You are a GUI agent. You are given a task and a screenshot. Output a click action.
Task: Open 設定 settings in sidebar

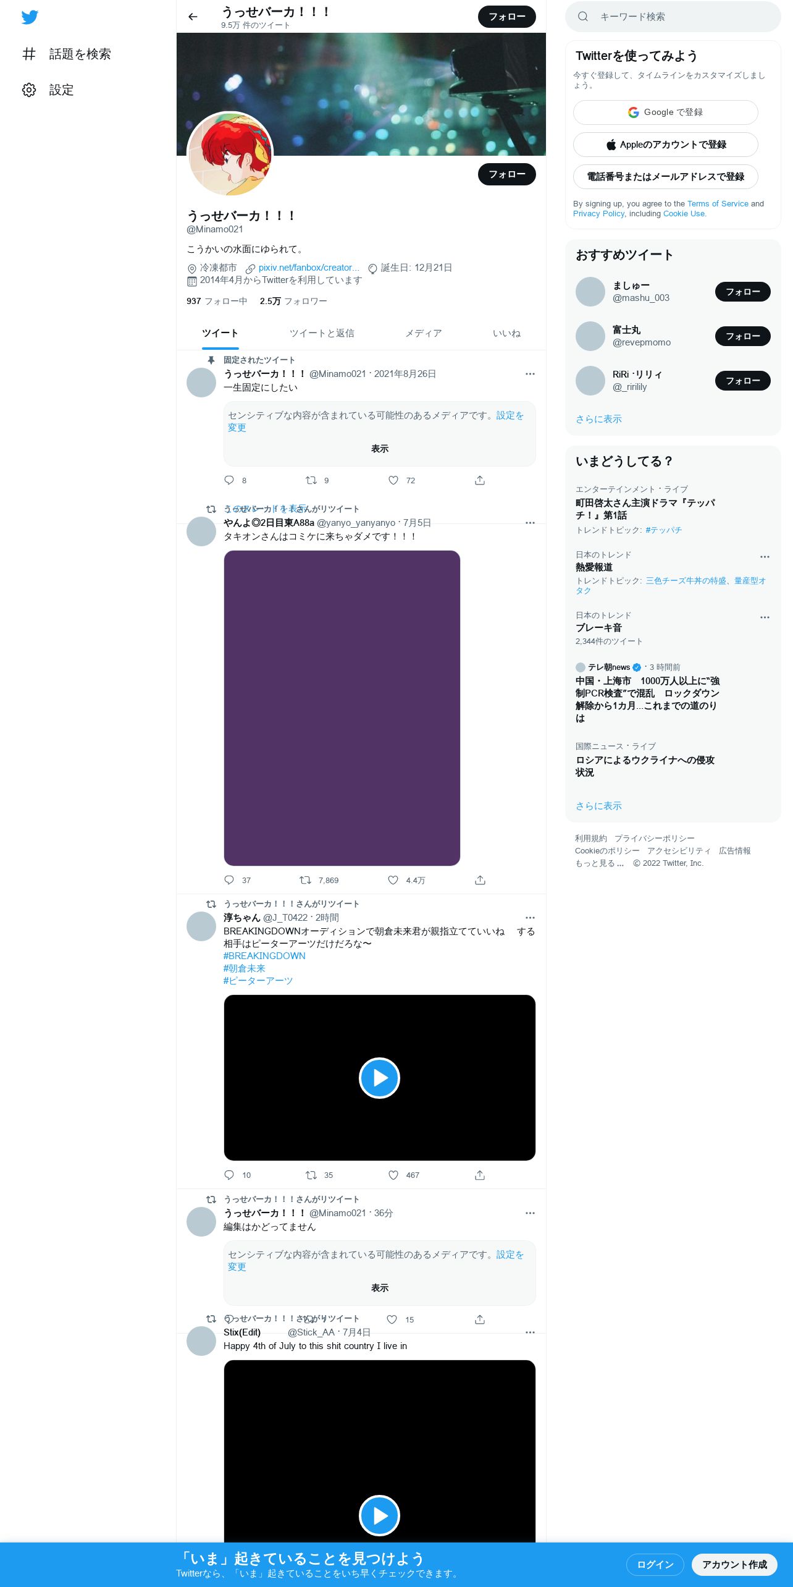coord(48,90)
